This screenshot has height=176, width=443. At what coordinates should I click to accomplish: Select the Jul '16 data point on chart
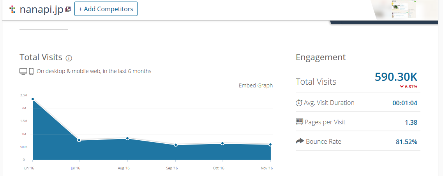[79, 140]
